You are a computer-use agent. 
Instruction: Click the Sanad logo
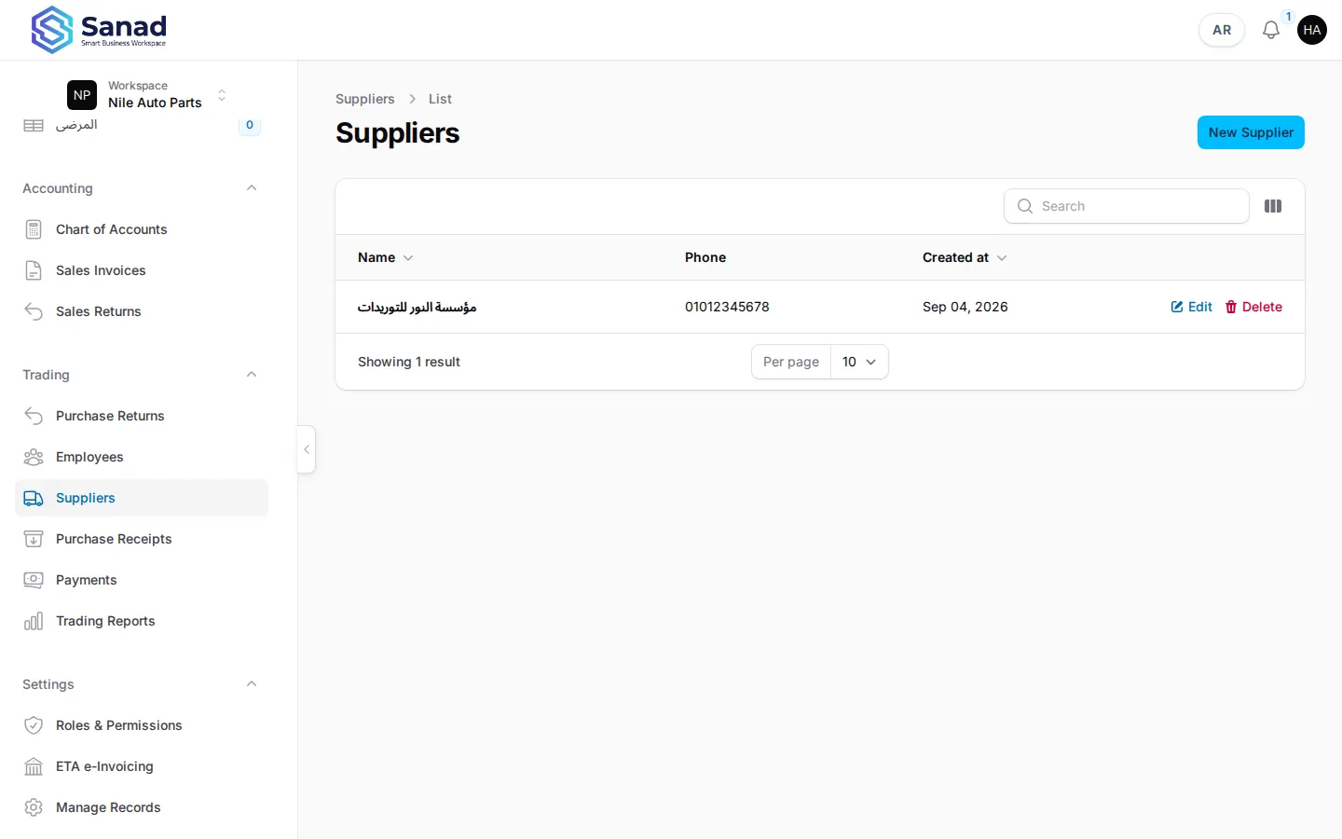coord(99,30)
